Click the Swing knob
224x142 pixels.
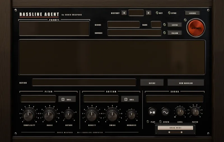point(112,115)
